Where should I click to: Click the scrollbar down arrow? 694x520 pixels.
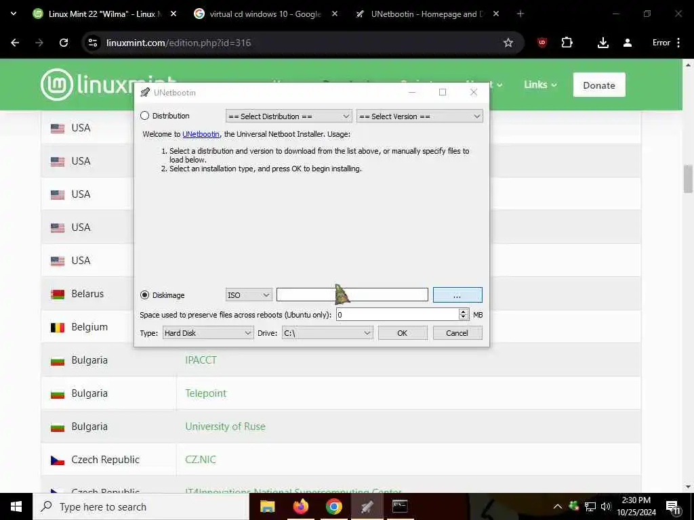pos(688,487)
